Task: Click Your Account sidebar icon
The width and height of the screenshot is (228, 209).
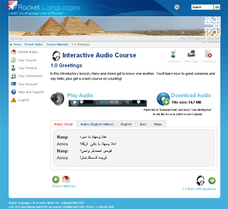Action: pos(14,84)
